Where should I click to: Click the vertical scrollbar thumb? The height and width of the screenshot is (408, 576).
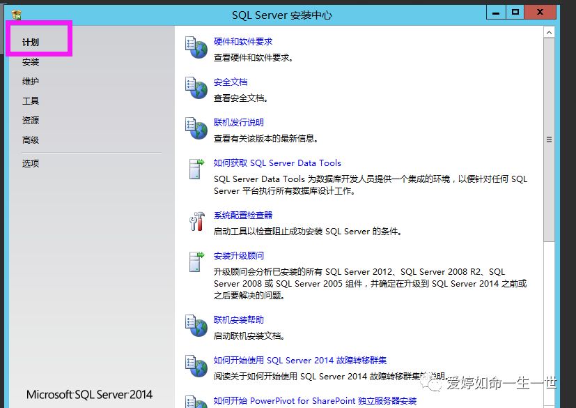tap(549, 139)
